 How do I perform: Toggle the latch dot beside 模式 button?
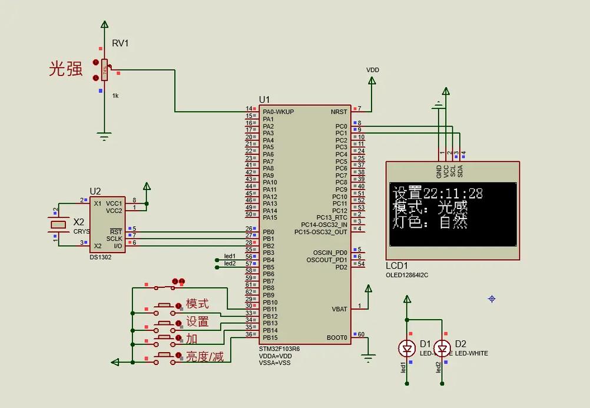178,306
